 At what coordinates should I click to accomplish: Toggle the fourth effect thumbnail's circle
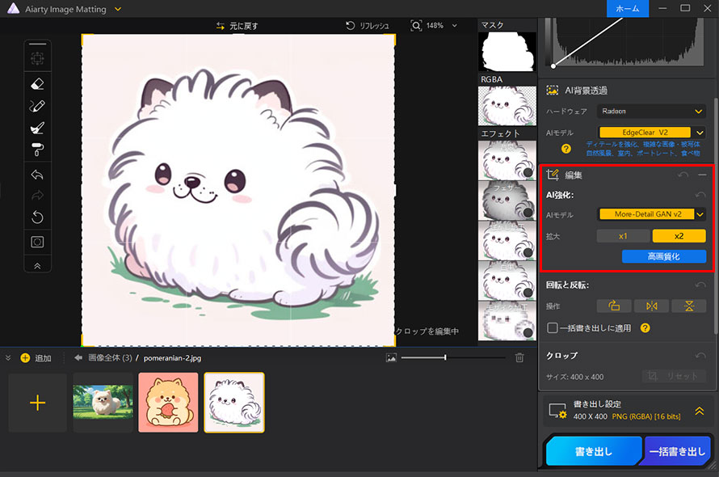click(x=528, y=293)
